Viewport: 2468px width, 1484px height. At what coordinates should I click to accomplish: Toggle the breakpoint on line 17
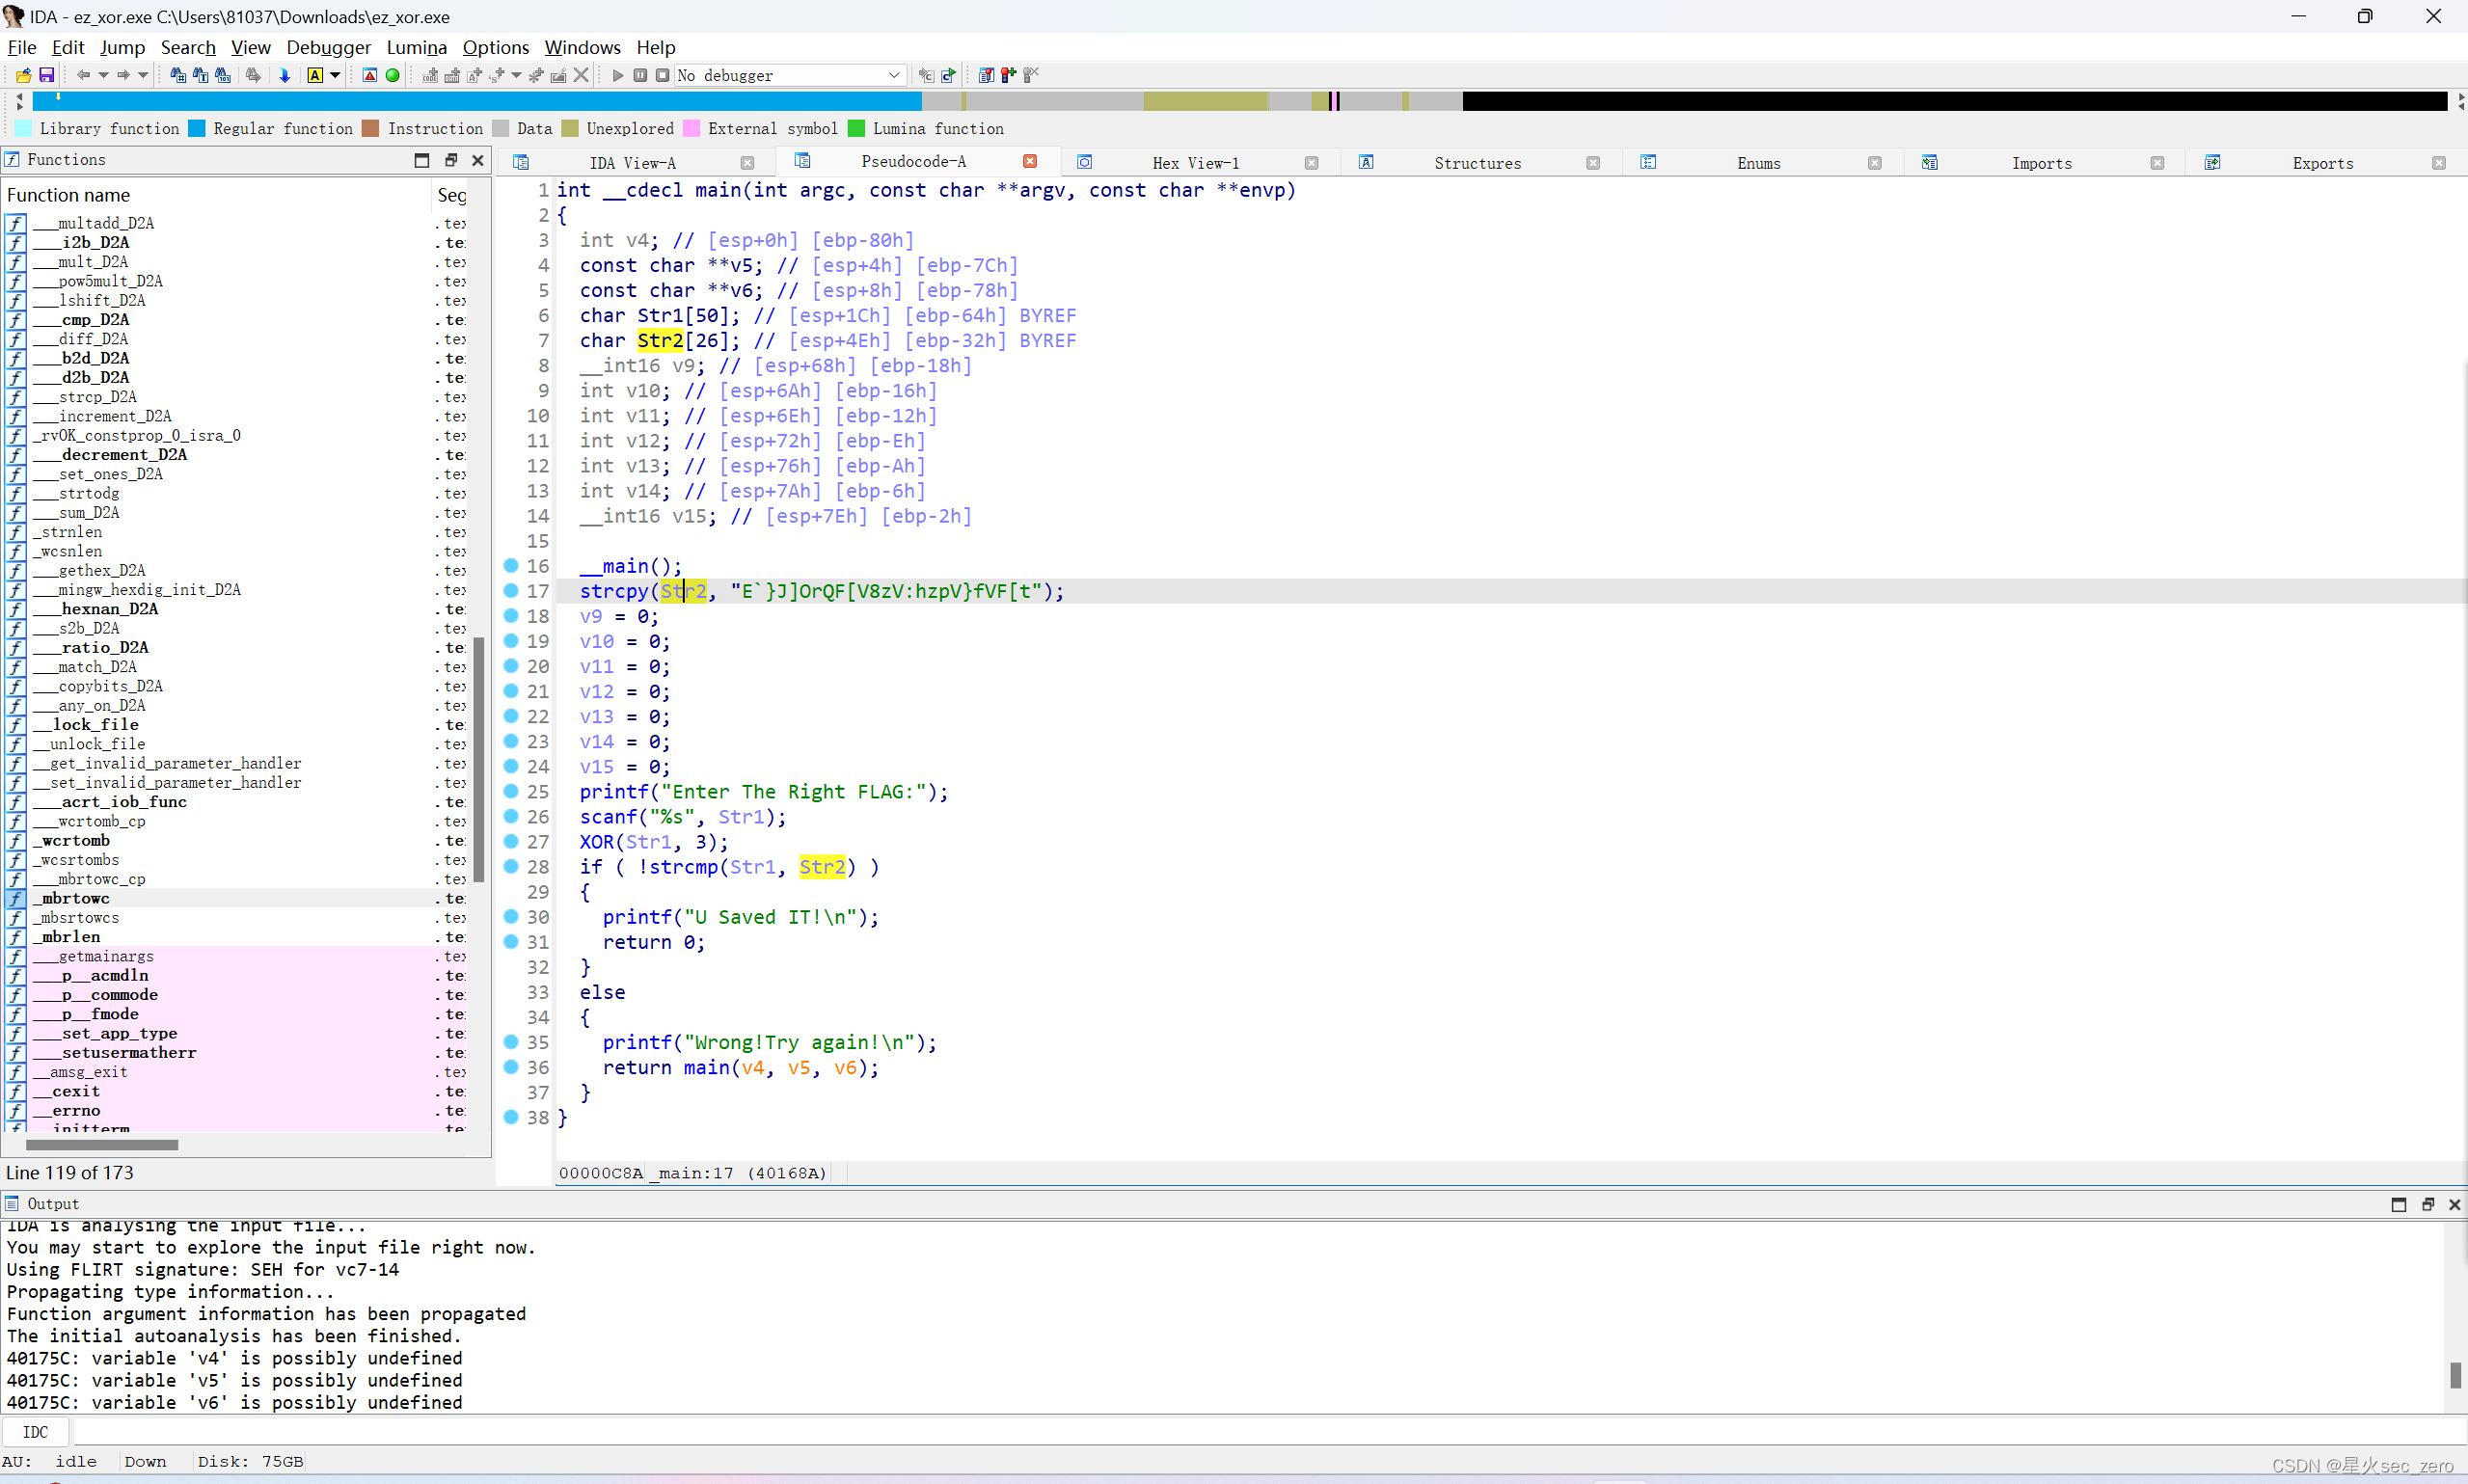pyautogui.click(x=511, y=591)
